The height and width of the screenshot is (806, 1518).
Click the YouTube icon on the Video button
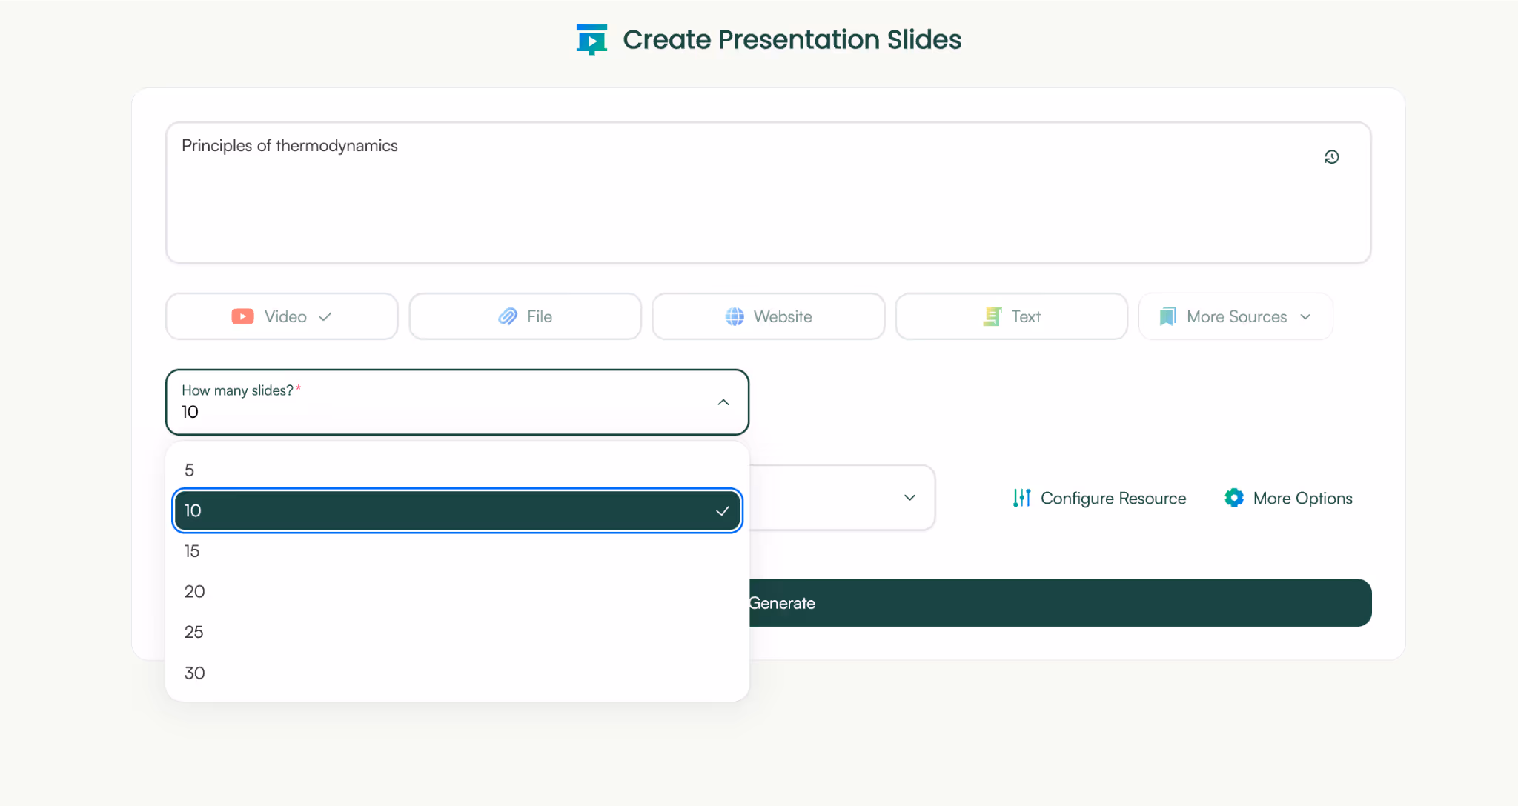(242, 316)
